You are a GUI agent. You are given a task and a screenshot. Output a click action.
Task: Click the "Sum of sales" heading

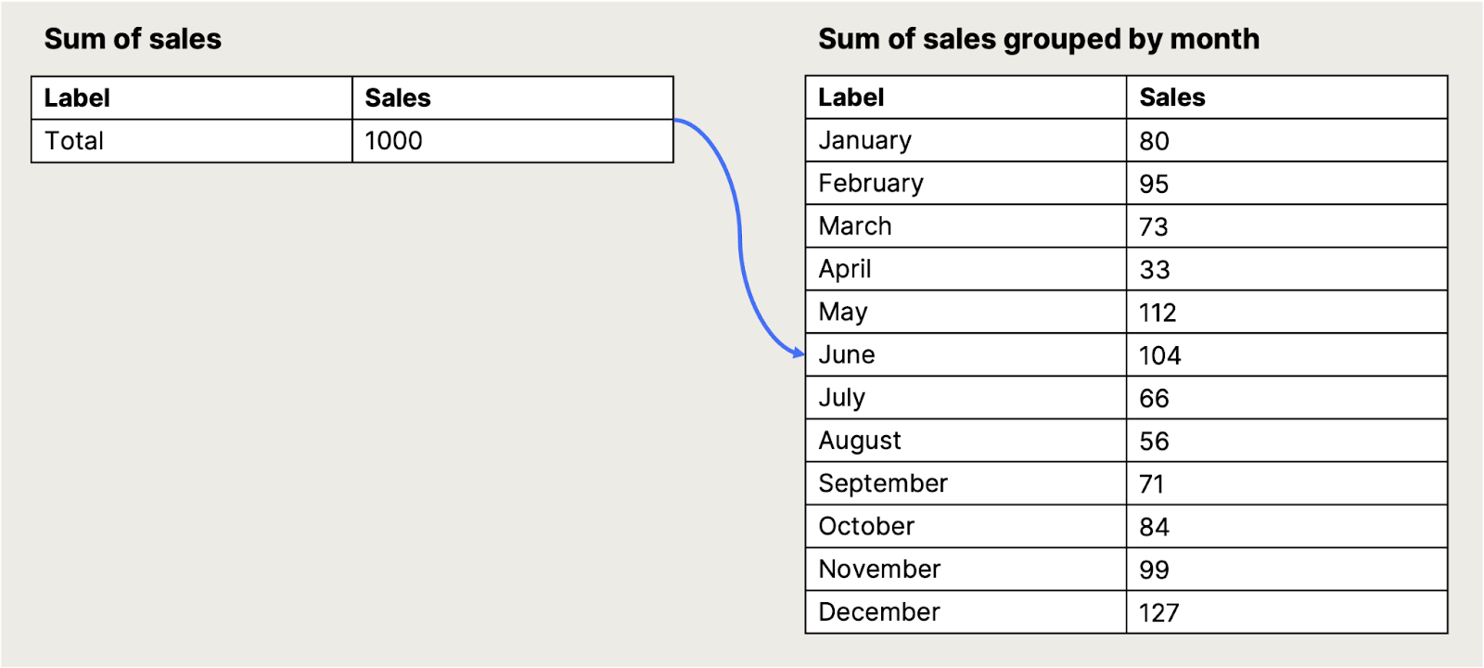coord(133,39)
